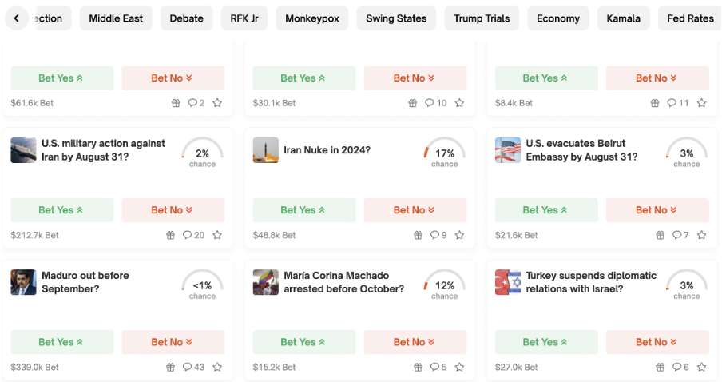The height and width of the screenshot is (382, 722).
Task: Click gift icon on Machado arrested market
Action: (x=418, y=368)
